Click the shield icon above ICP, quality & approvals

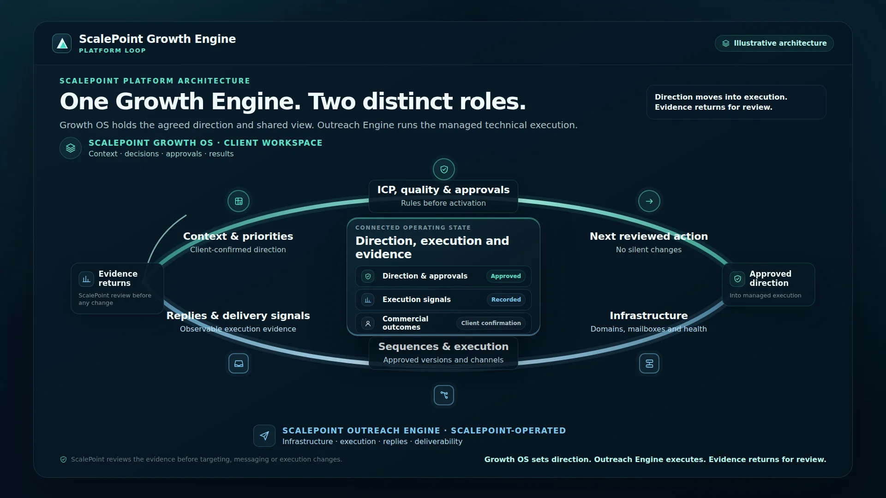point(444,169)
